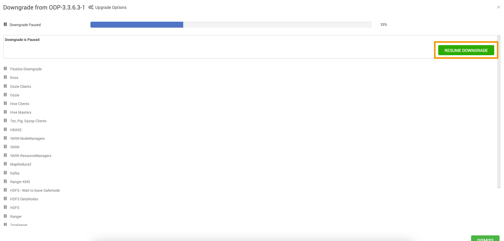Open the Upgrade Options link

pos(111,7)
